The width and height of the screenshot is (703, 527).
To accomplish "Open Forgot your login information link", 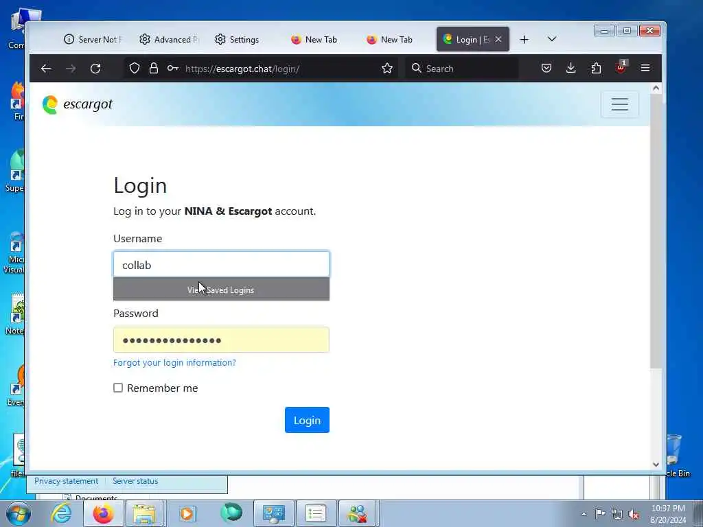I will [174, 362].
